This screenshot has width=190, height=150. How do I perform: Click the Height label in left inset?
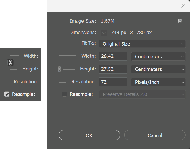30,69
